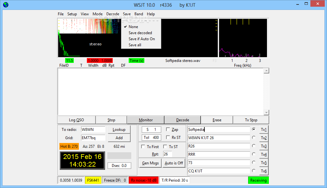Click the Dsec 0.0 control
The image size is (327, 188).
pyautogui.click(x=119, y=165)
